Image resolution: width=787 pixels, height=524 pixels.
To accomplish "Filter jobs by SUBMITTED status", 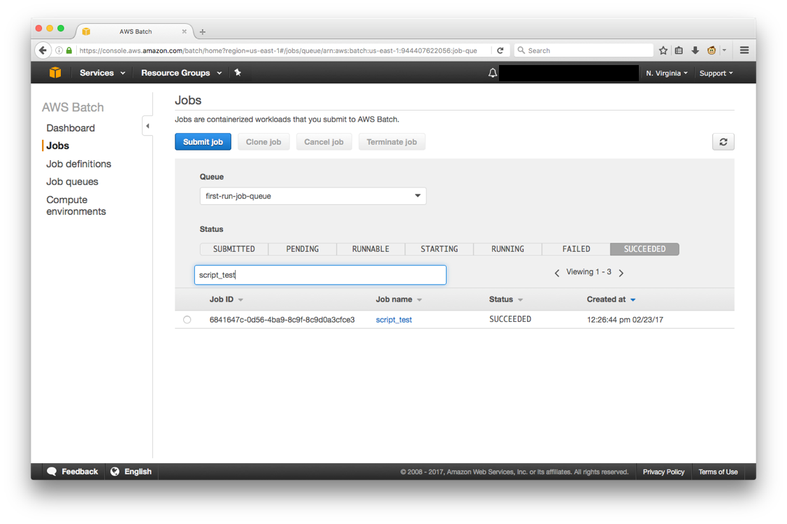I will coord(234,249).
